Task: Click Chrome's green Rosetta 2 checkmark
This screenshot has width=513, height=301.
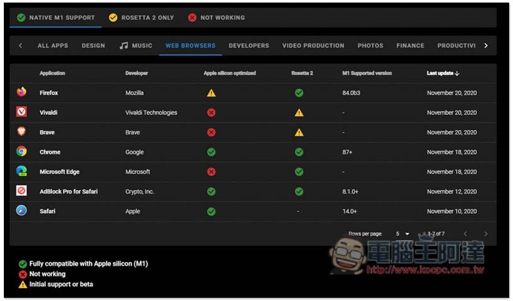Action: click(x=299, y=152)
